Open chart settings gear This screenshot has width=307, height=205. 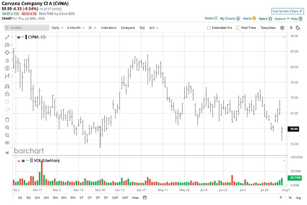click(282, 28)
